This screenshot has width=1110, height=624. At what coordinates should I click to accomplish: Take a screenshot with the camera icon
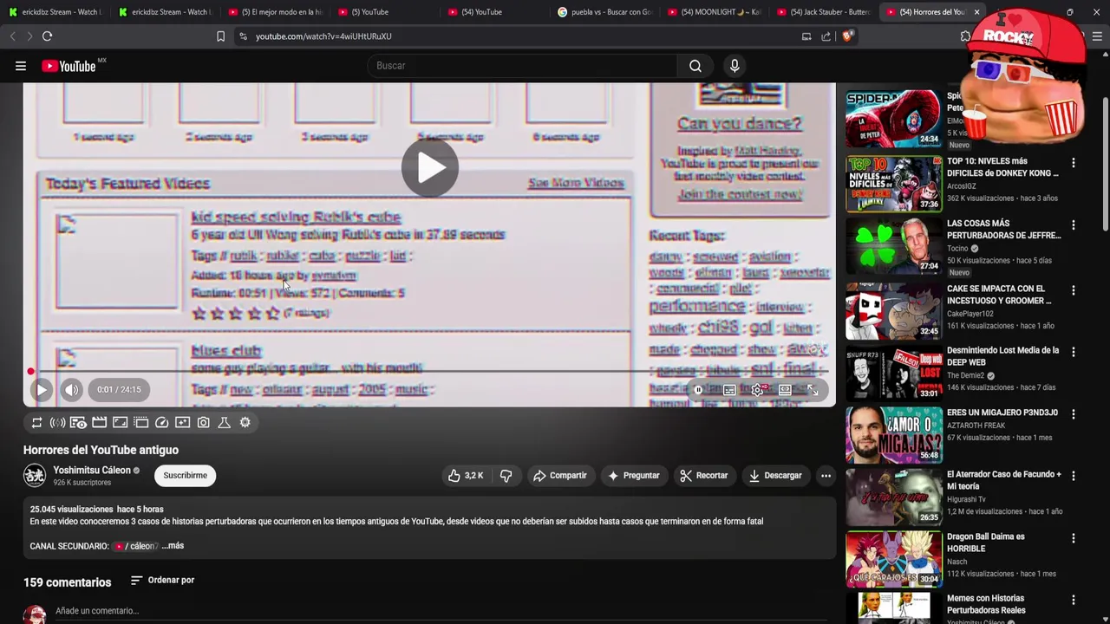(203, 422)
